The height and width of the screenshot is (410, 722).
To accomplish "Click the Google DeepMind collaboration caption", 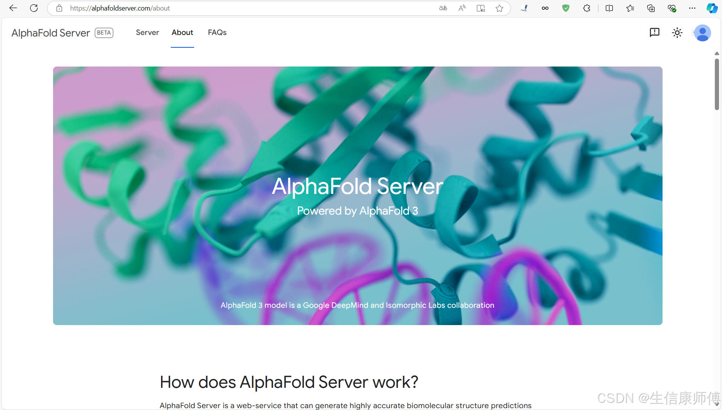I will coord(357,305).
